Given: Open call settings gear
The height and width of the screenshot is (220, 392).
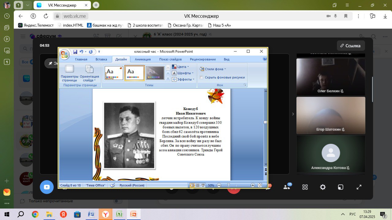Looking at the screenshot, I should point(323,187).
